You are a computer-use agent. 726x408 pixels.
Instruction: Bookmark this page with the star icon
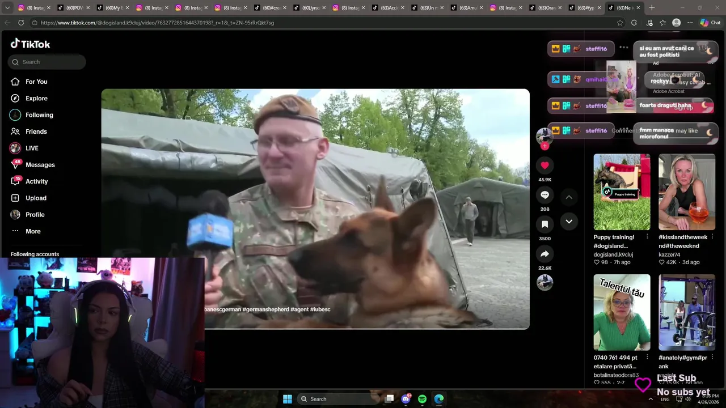[620, 23]
